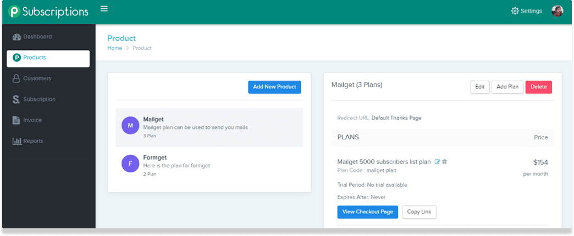Toggle the hamburger menu icon
This screenshot has width=574, height=236.
104,9
